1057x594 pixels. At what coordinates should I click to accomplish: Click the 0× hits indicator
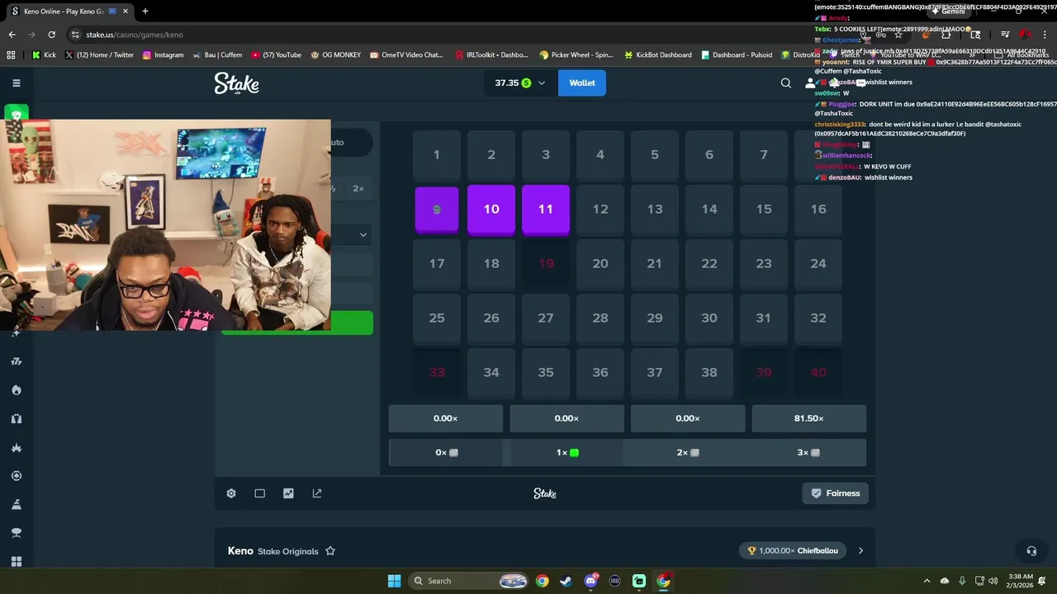coord(446,453)
